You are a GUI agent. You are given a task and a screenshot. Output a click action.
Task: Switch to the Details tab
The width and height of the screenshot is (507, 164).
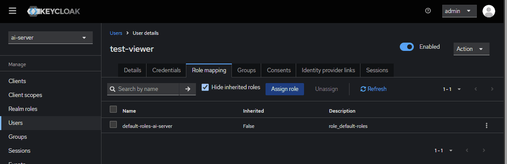coord(133,70)
